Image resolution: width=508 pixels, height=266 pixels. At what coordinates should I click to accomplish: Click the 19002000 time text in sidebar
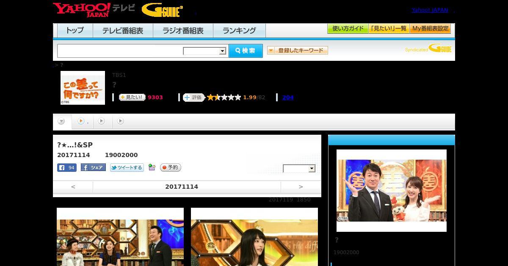click(x=346, y=252)
